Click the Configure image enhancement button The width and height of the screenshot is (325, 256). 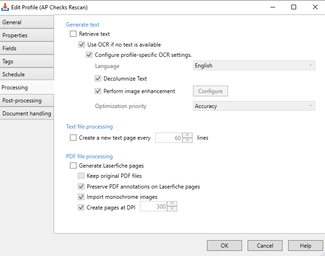click(210, 91)
